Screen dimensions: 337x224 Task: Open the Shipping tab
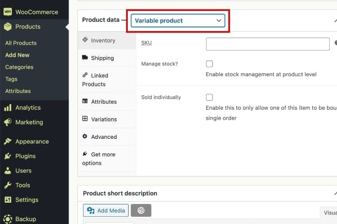[102, 58]
